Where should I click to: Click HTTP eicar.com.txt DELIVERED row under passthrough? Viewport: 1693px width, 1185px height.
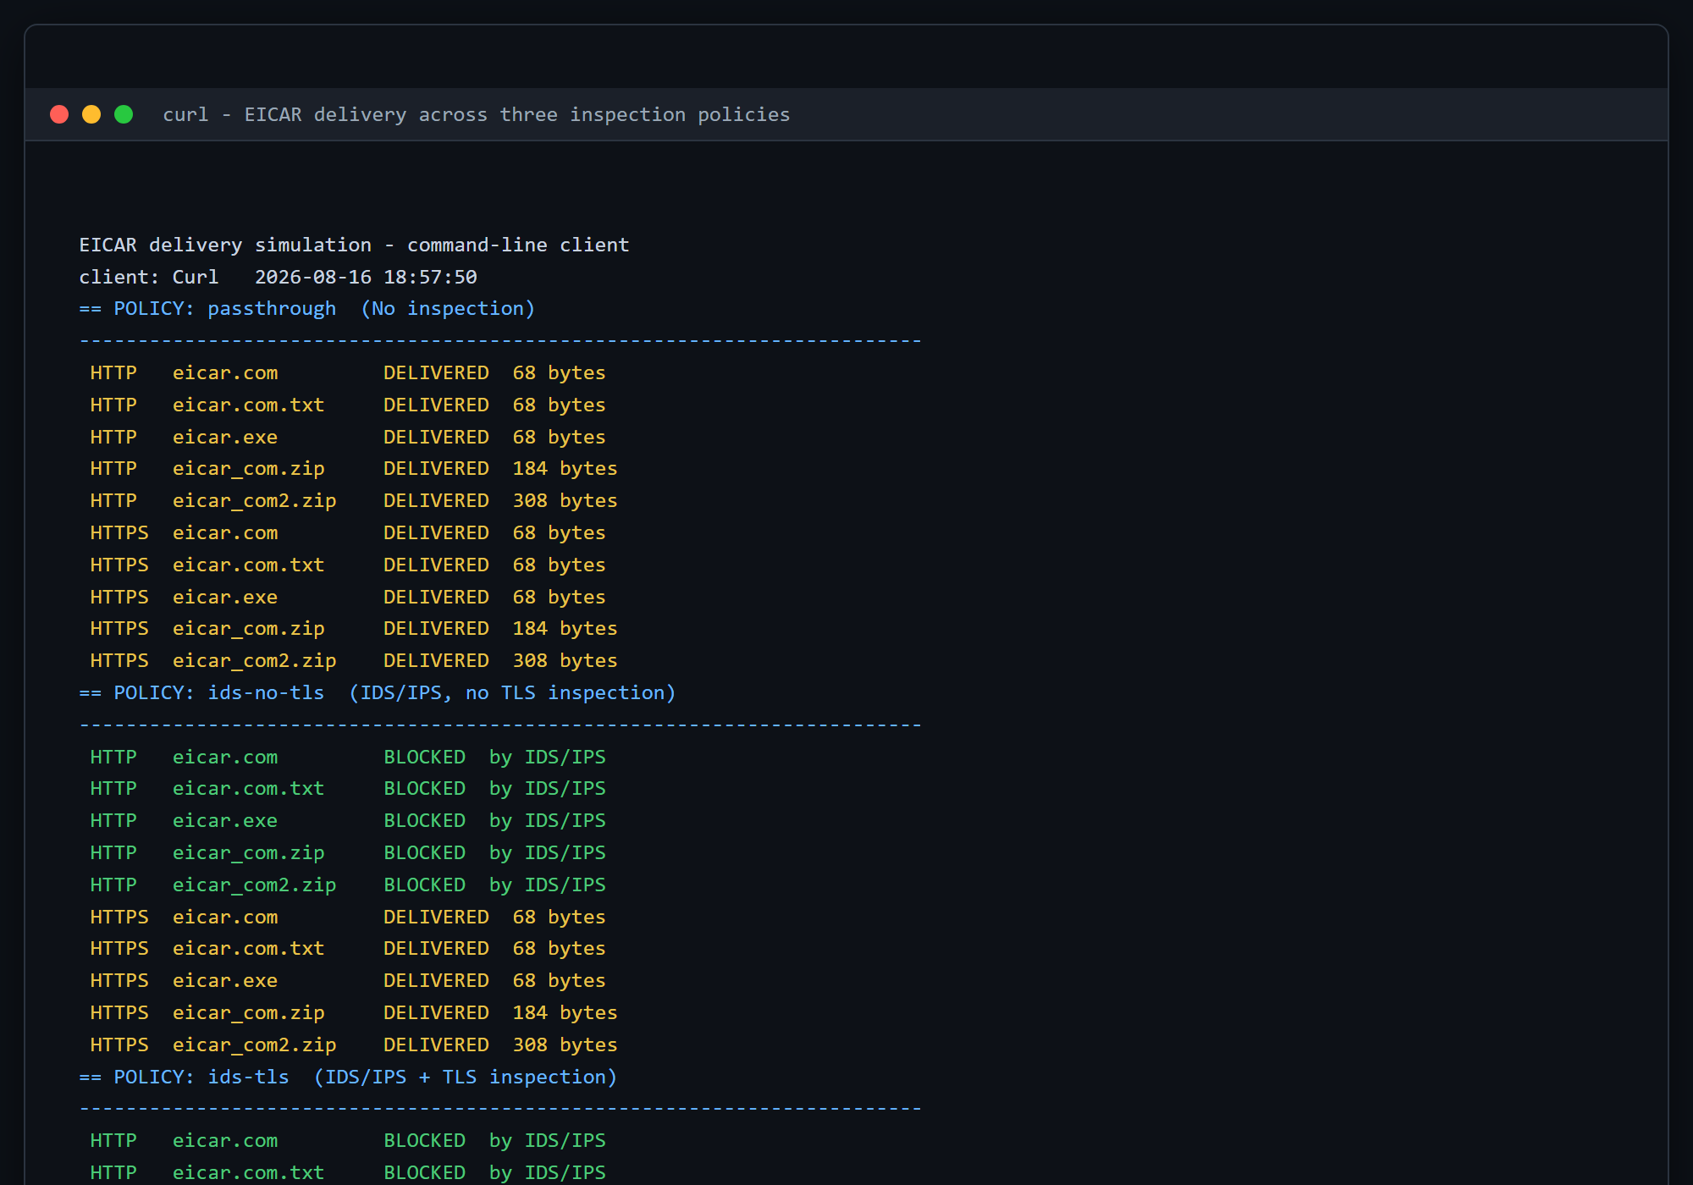[348, 405]
